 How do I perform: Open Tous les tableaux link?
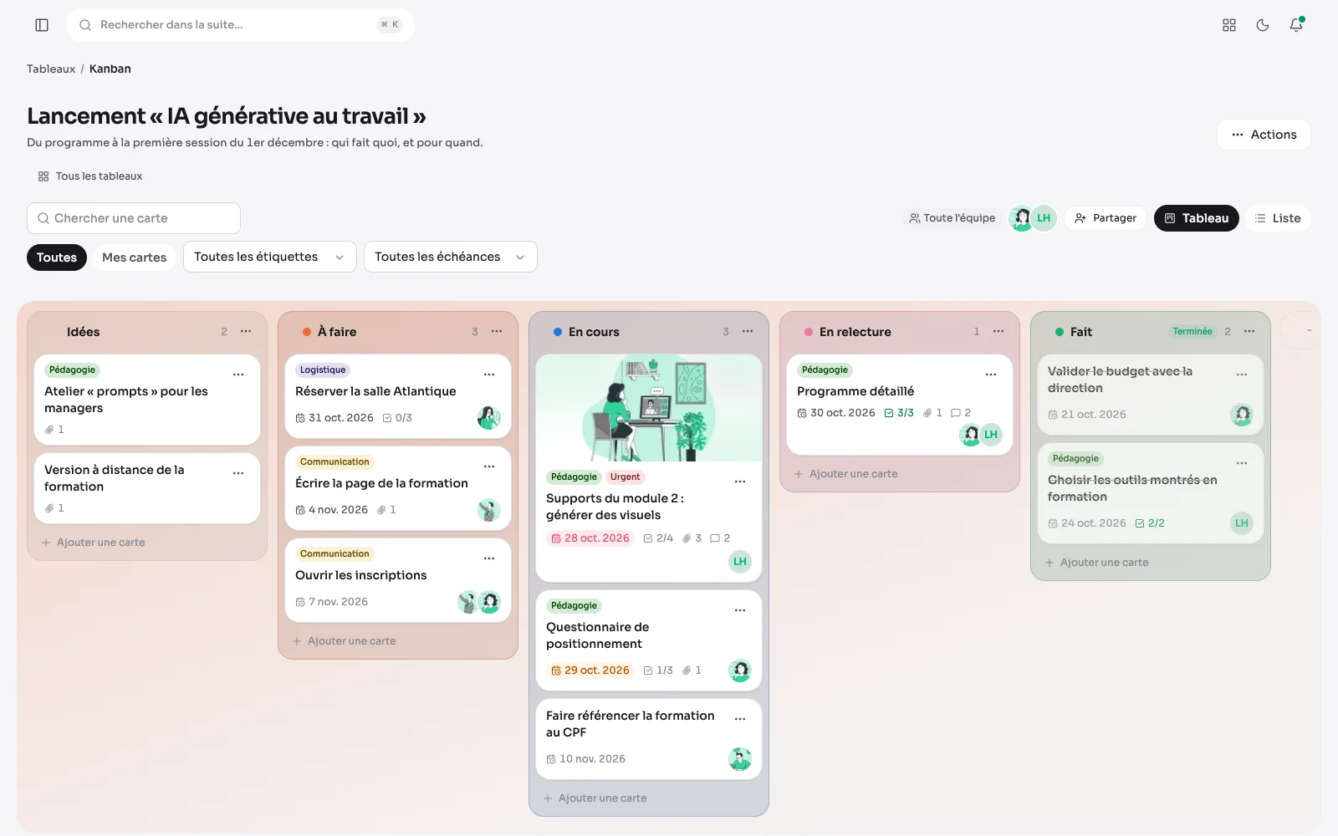pos(90,176)
